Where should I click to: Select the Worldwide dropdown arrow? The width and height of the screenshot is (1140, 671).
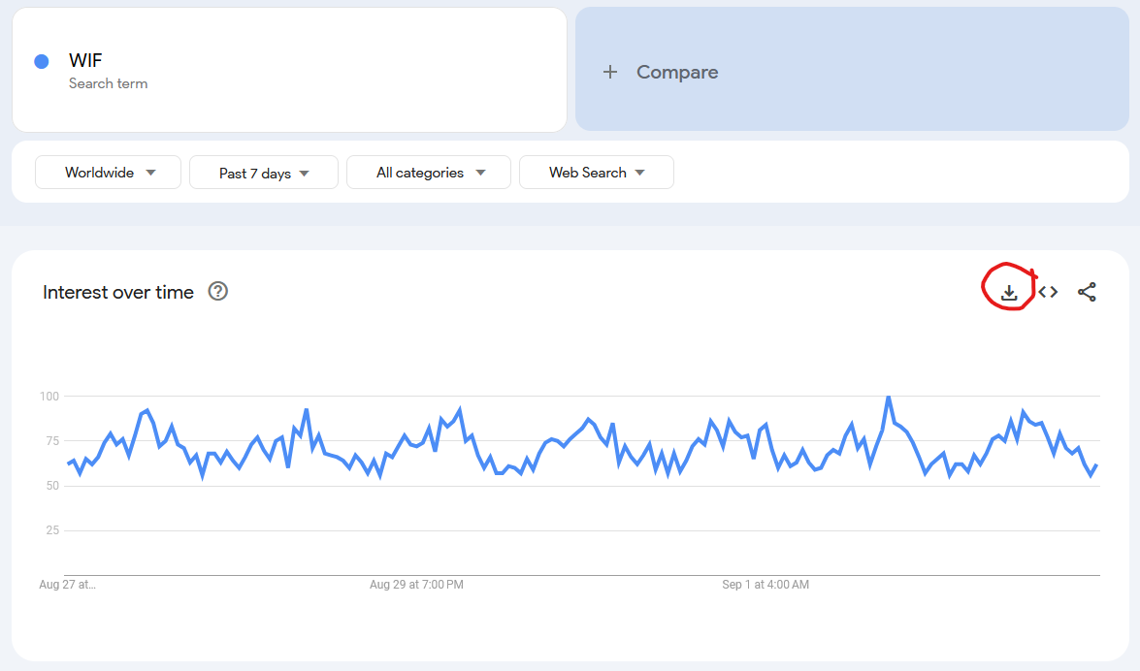tap(151, 172)
